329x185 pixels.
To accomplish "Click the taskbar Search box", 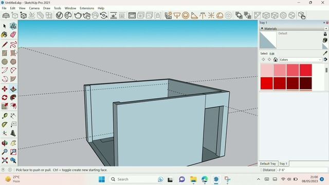I will 137,179.
